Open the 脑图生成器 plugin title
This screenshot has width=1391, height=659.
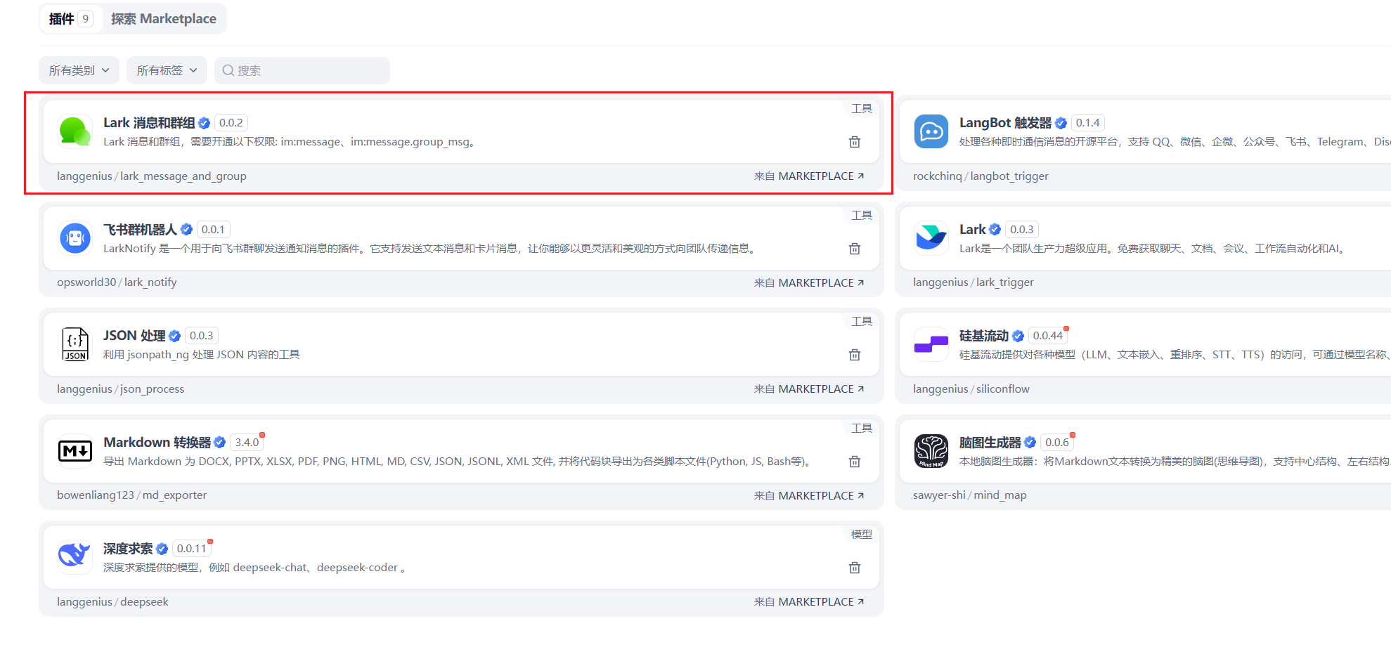pyautogui.click(x=990, y=443)
